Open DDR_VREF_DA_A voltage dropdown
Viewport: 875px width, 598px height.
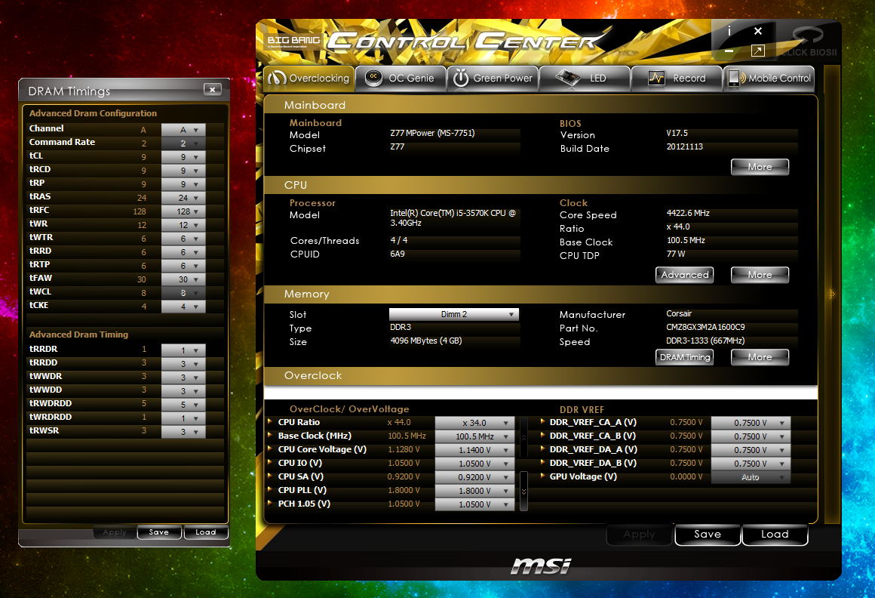coord(751,450)
